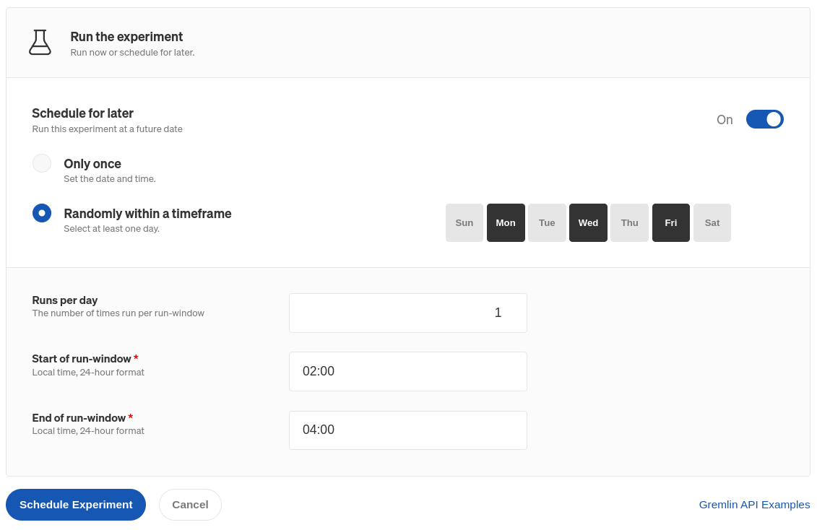Screen dimensions: 817x530
Task: Enable Tue in the day selector
Action: (x=547, y=223)
